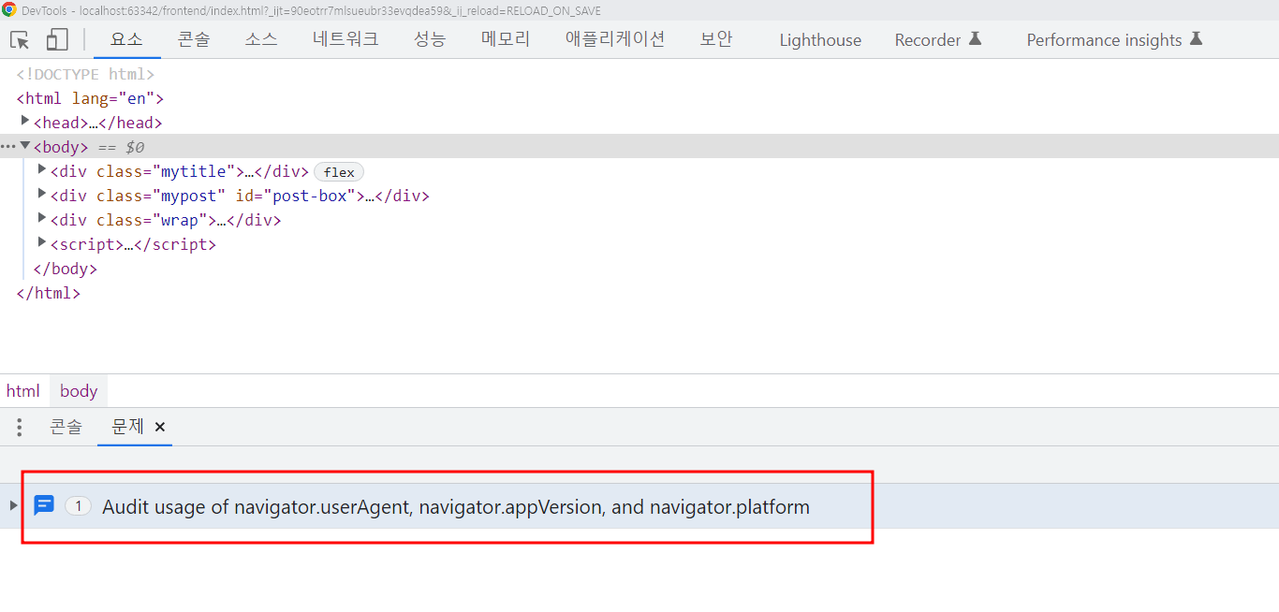Open the 네트워크 tab
Image resolution: width=1279 pixels, height=612 pixels.
pos(345,39)
